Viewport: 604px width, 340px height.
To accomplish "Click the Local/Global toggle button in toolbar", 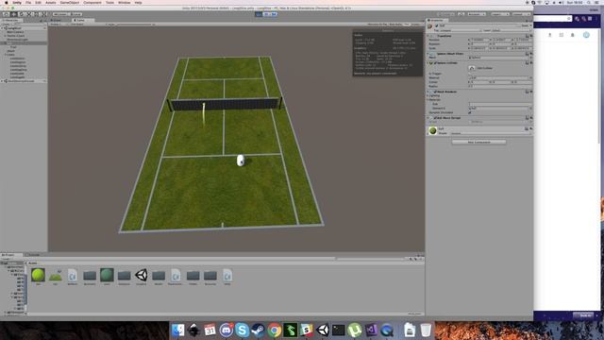I will pos(75,14).
